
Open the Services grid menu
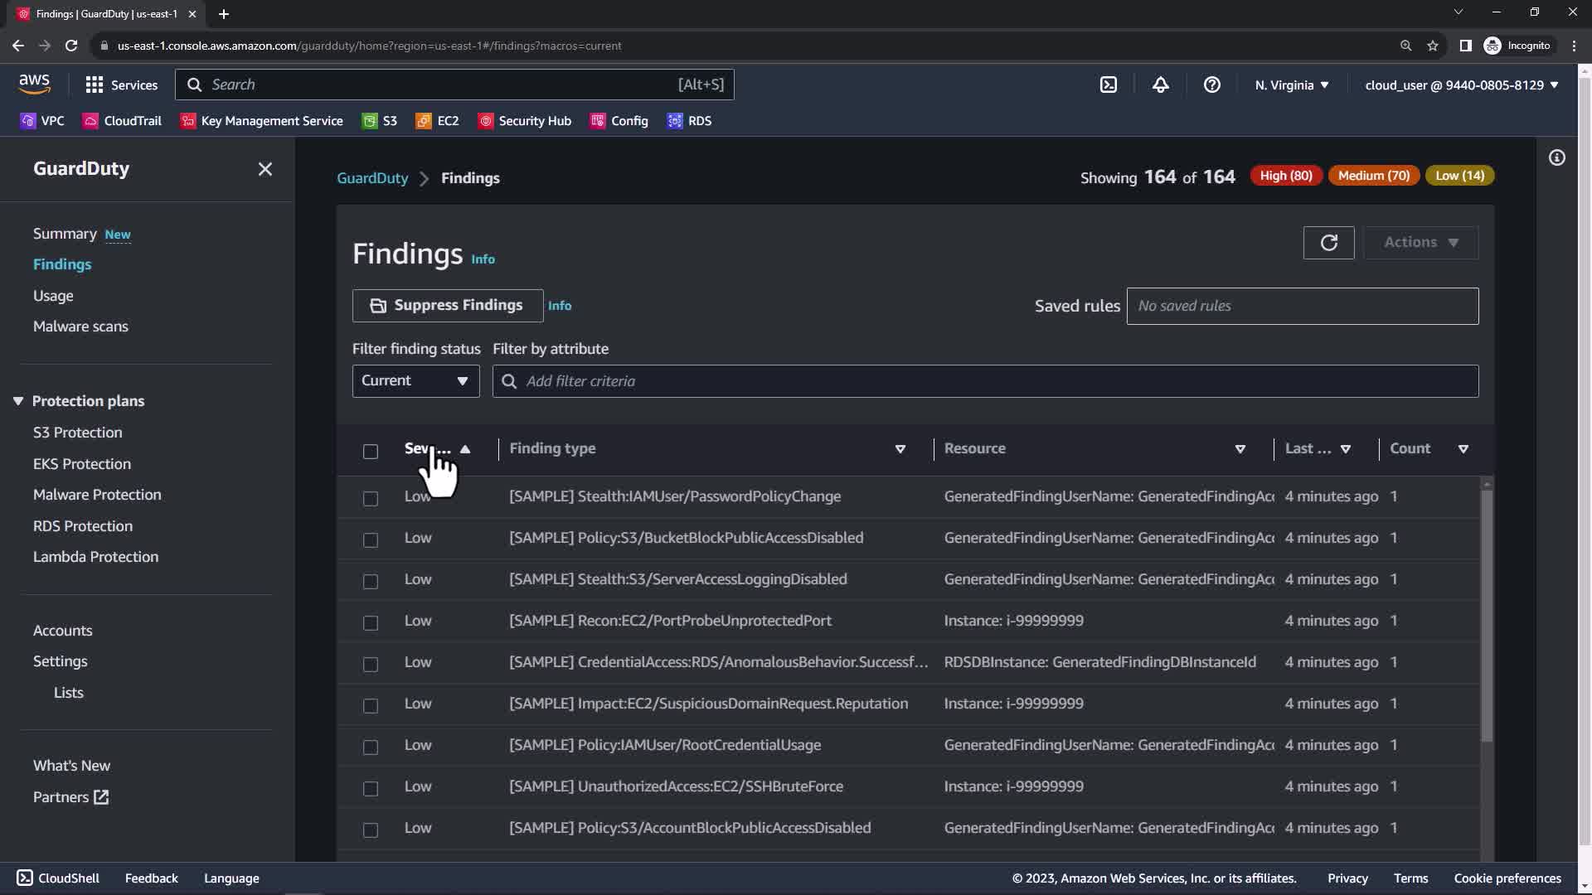(x=121, y=85)
